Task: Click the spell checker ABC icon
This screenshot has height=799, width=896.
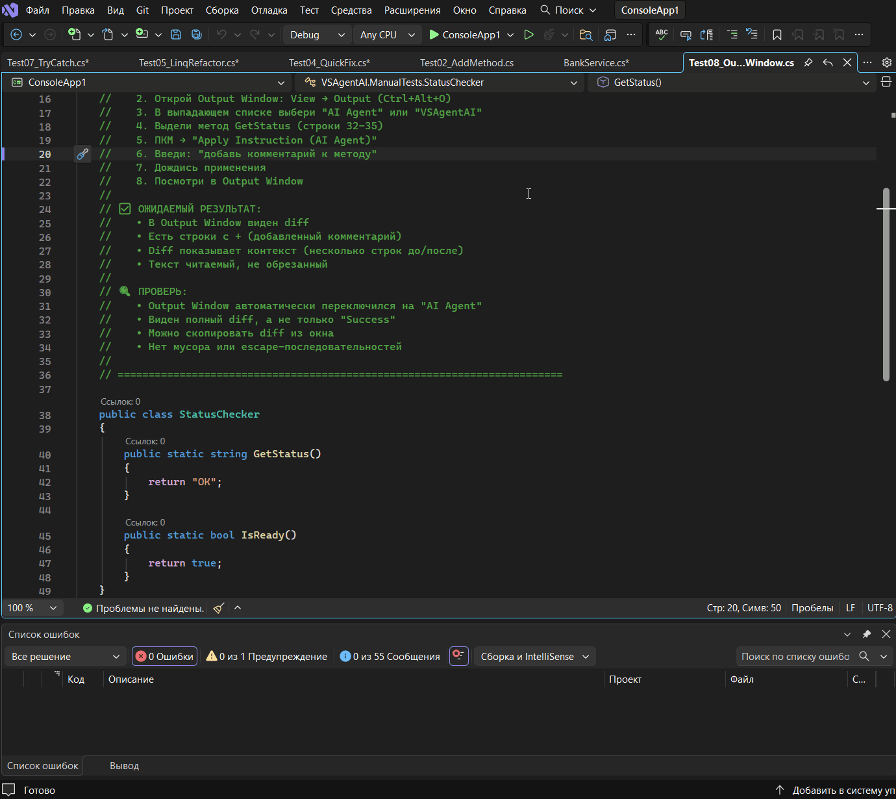Action: pyautogui.click(x=662, y=35)
